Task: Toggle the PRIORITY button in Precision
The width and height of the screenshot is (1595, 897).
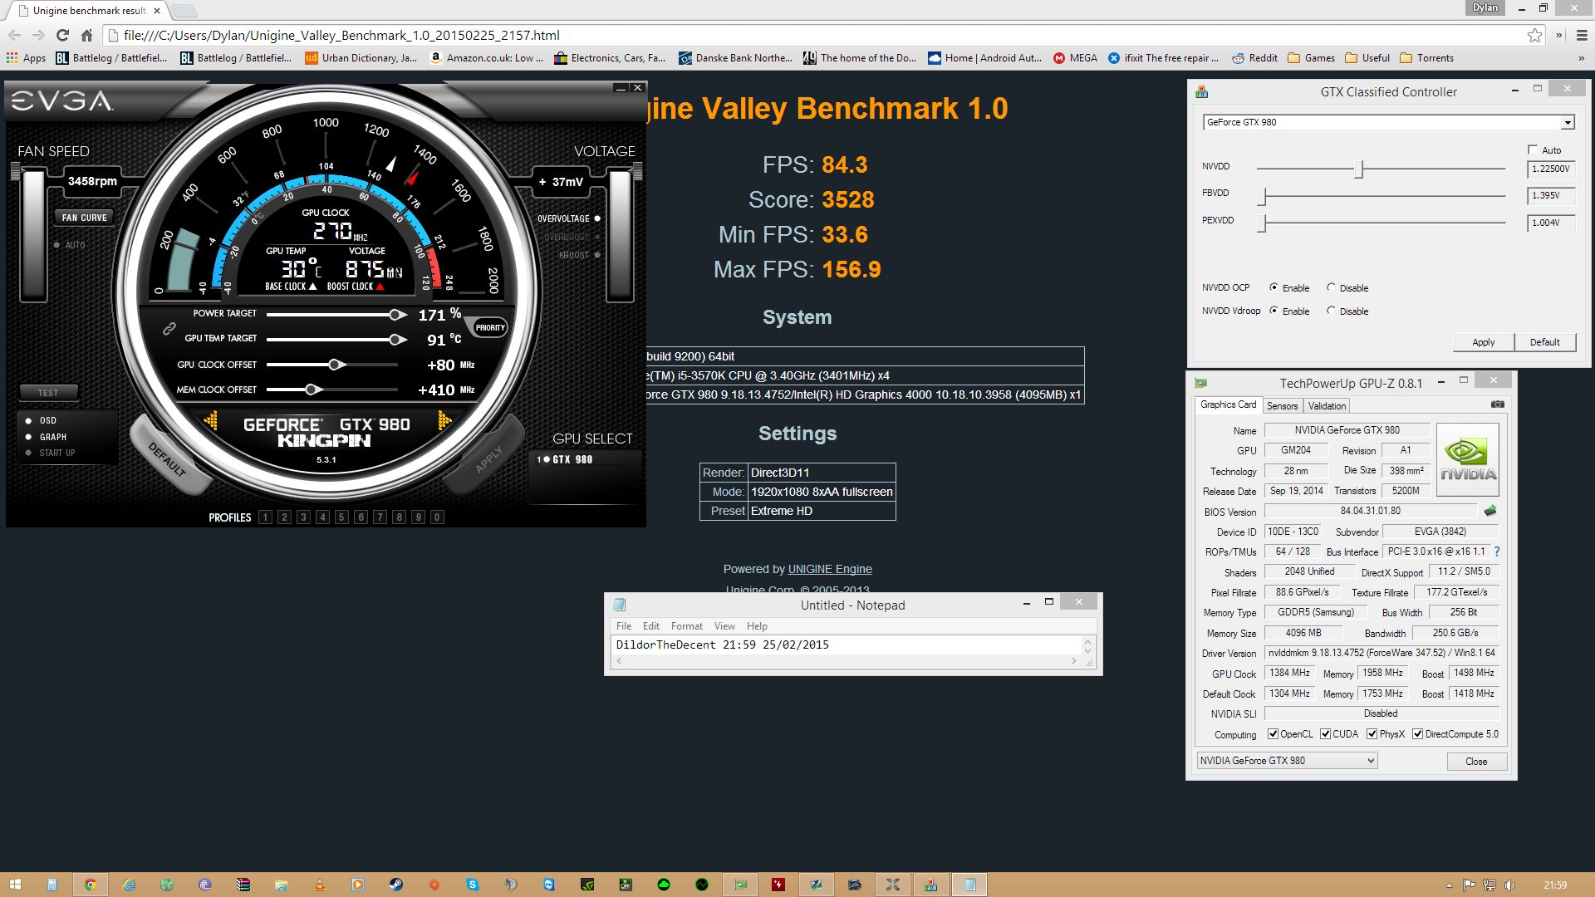Action: coord(490,327)
